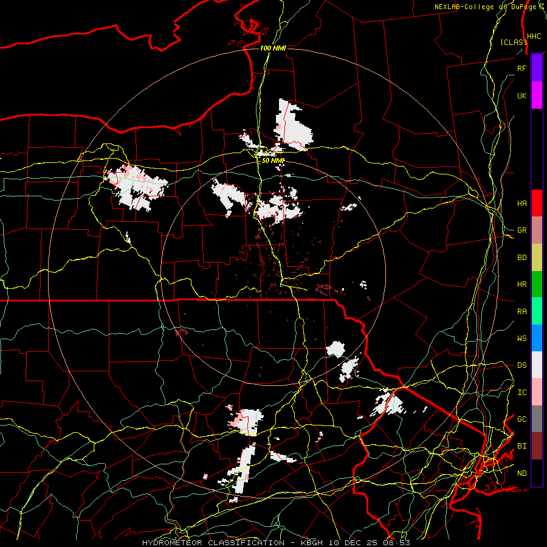The width and height of the screenshot is (547, 547).
Task: Click the '50 NMI' range ring label
Action: 273,160
